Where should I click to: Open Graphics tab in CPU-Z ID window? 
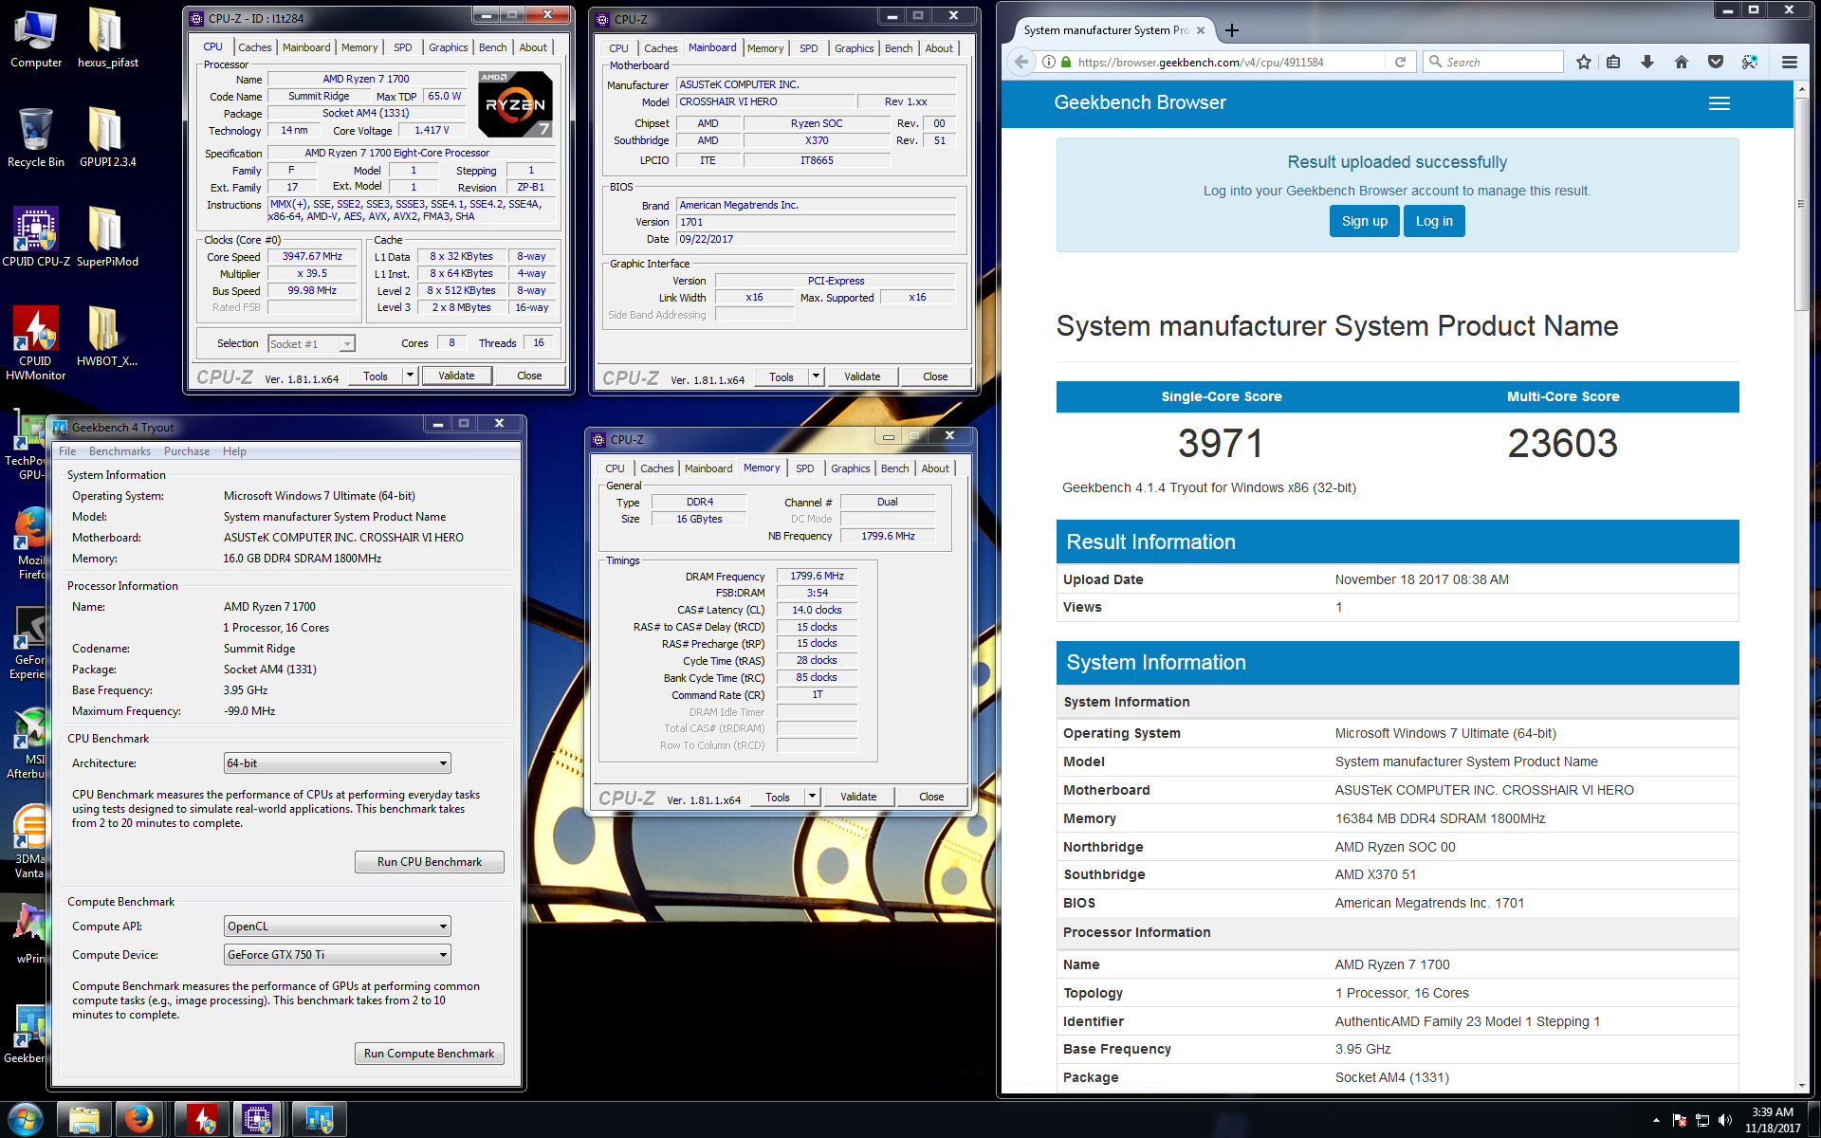(448, 47)
